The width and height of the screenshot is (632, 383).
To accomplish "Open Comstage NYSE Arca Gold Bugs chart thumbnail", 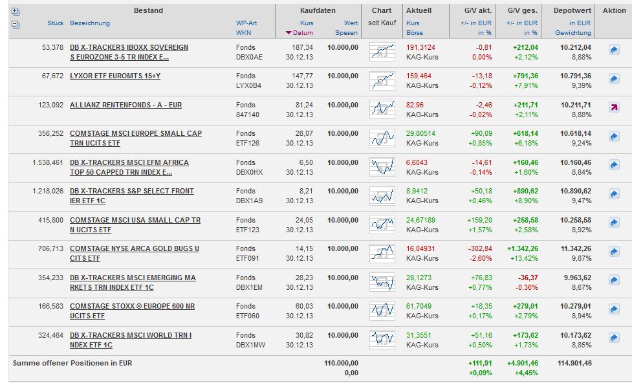I will pos(382,252).
